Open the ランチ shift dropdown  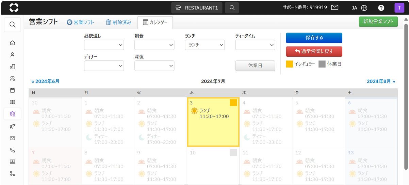204,45
